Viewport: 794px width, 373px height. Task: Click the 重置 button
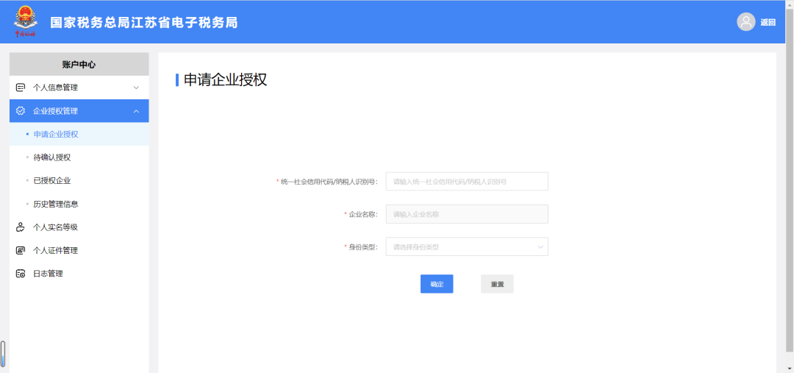coord(497,284)
